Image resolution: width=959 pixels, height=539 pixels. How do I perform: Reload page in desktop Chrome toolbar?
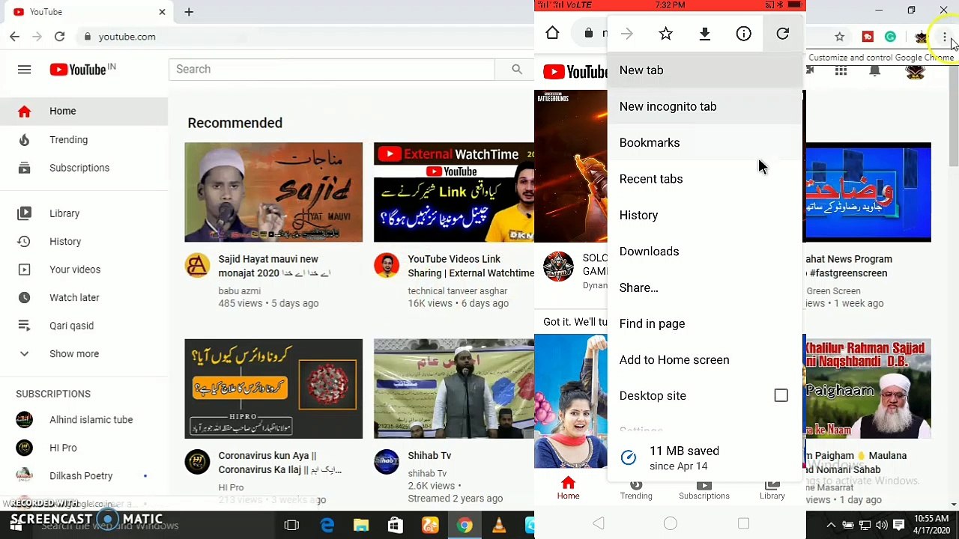59,36
